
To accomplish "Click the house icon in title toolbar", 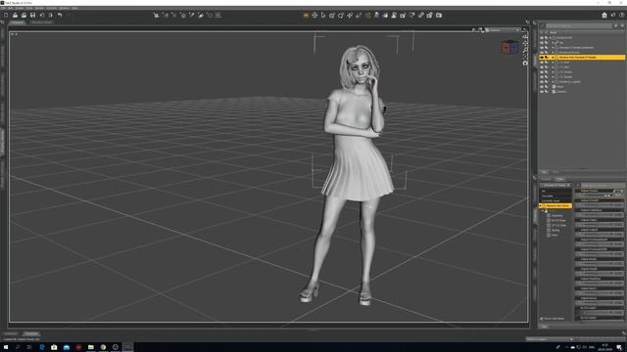I will pos(604,16).
